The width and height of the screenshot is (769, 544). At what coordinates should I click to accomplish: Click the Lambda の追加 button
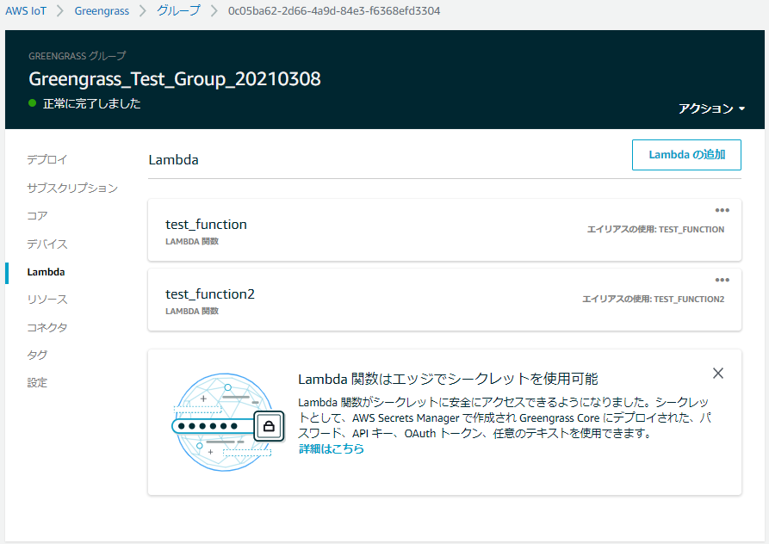coord(686,155)
